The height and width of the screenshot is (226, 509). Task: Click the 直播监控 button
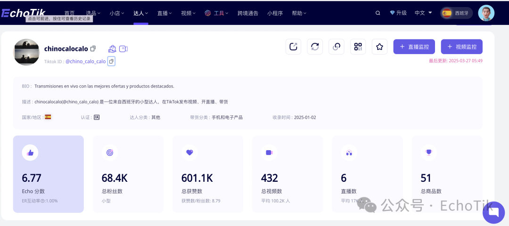414,47
